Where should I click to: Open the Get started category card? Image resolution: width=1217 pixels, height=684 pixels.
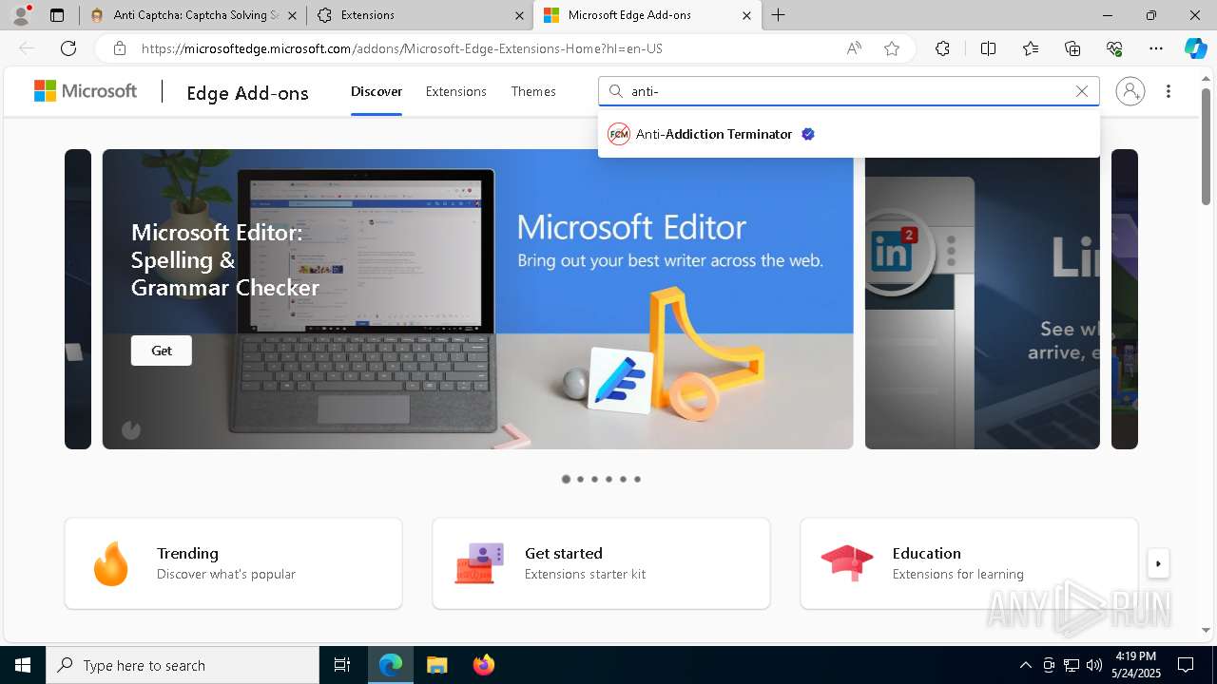coord(601,563)
